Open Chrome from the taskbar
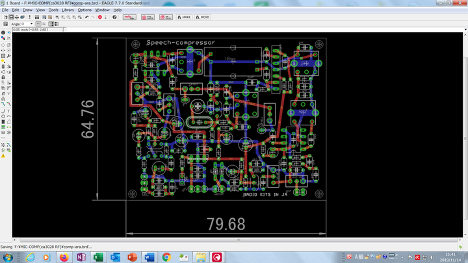The image size is (468, 263). pos(166,257)
